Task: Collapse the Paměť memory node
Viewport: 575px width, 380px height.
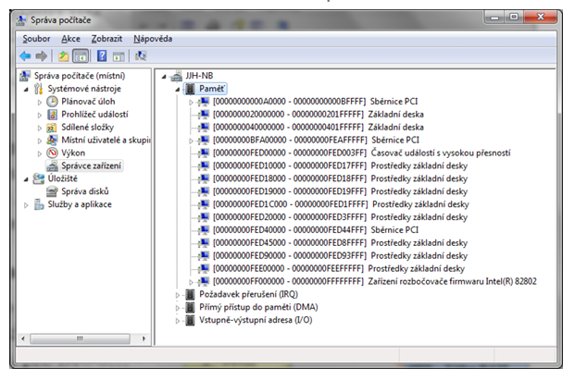Action: coord(178,89)
